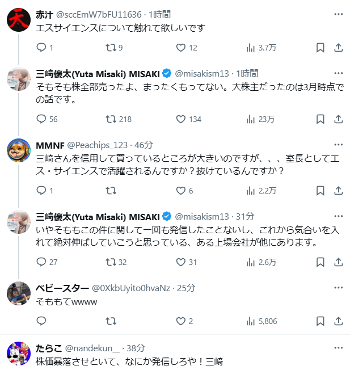This screenshot has height=370, width=350.
Task: Open @misakism13 profile from 31分 tweet
Action: point(201,216)
